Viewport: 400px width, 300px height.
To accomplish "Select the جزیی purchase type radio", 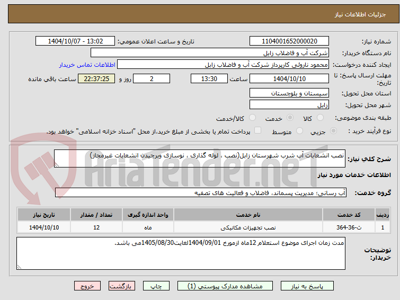I will coord(333,131).
